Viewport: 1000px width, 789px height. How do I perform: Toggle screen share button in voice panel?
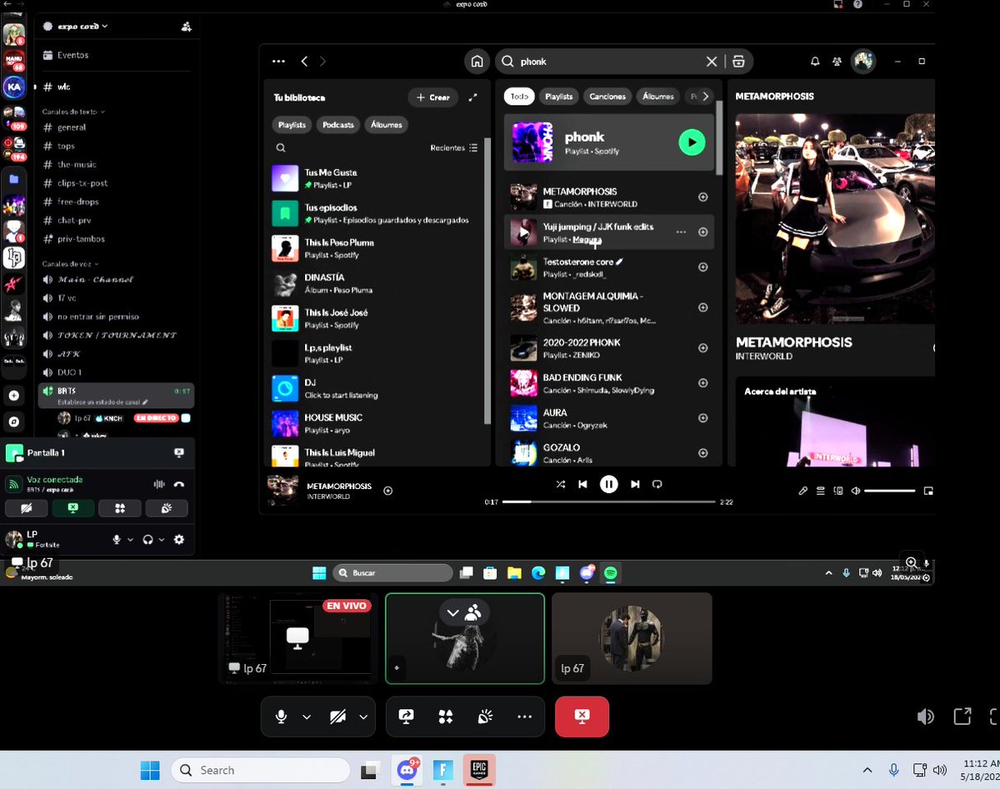click(x=72, y=508)
